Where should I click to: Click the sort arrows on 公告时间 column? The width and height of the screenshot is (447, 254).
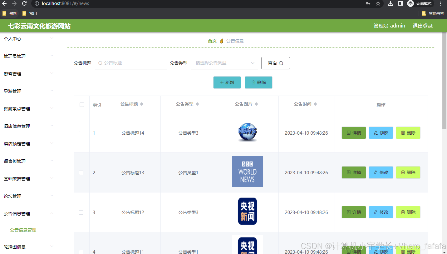click(315, 104)
